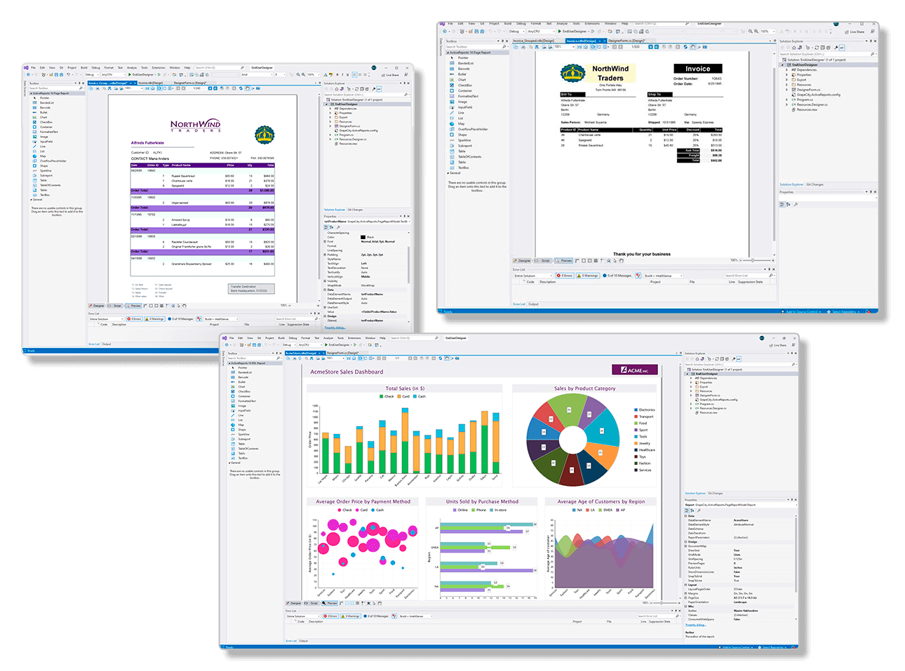Select Tablix in dashboard window toolbox

coord(241,453)
